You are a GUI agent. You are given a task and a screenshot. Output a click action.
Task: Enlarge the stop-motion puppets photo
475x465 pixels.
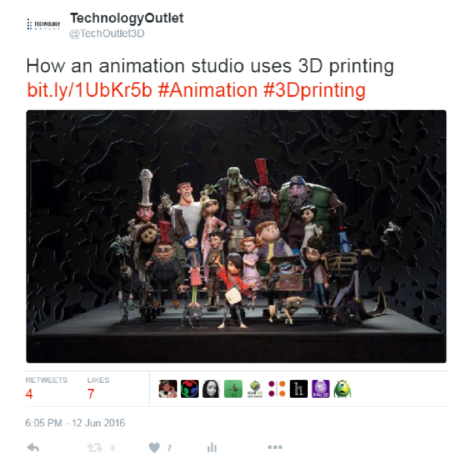coord(236,236)
